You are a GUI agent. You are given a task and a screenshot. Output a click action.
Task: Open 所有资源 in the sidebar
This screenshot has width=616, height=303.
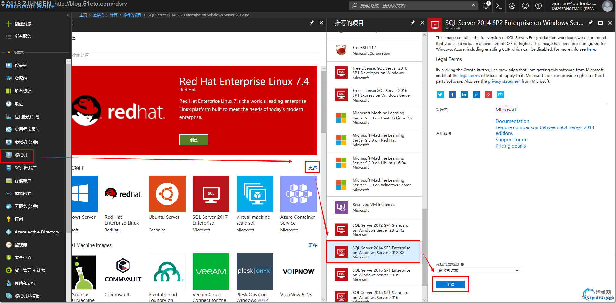click(23, 91)
